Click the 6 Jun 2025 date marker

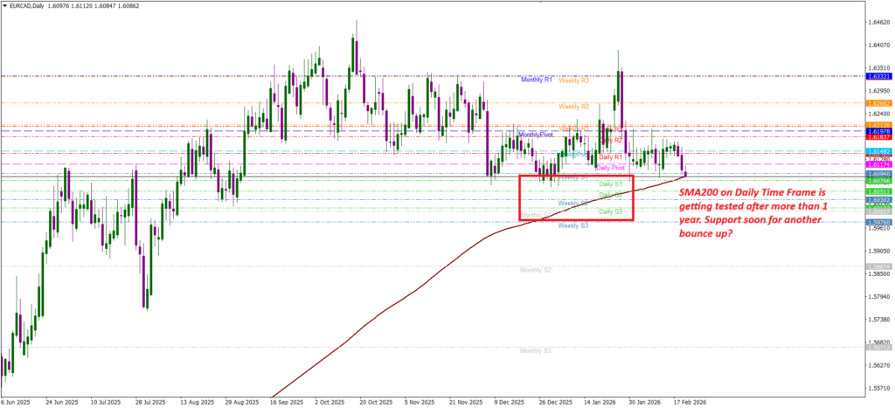(x=18, y=403)
